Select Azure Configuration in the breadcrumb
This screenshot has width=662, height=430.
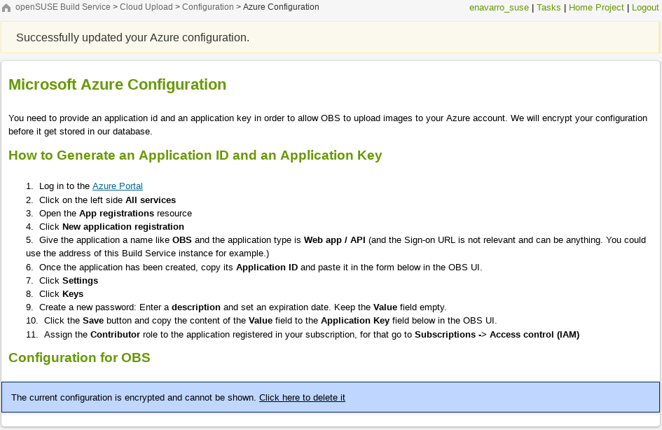tap(281, 7)
